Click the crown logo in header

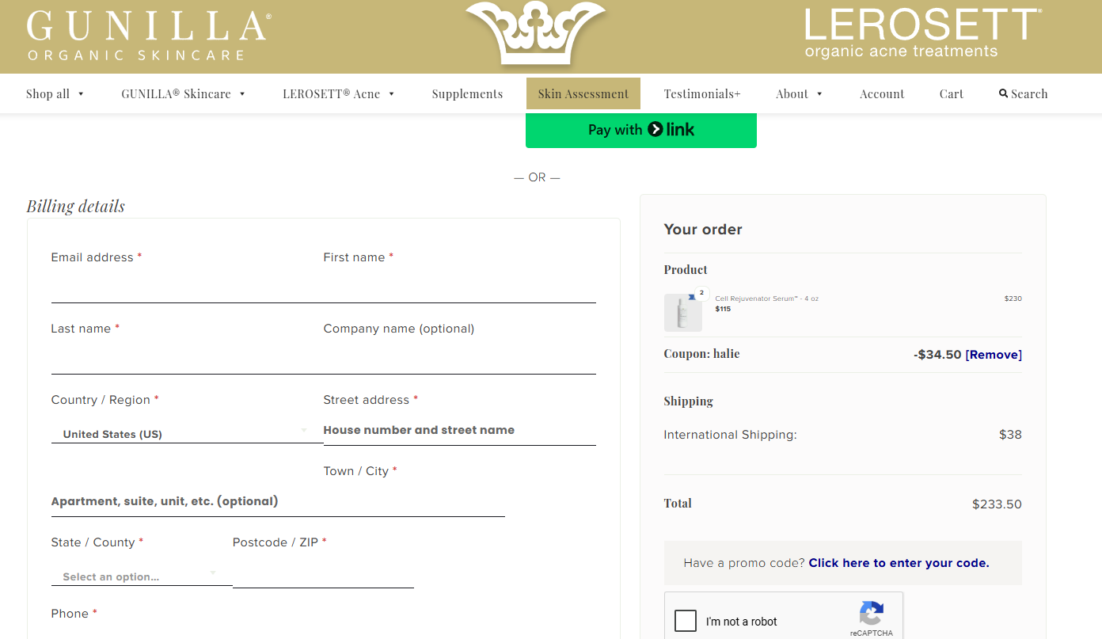click(535, 33)
